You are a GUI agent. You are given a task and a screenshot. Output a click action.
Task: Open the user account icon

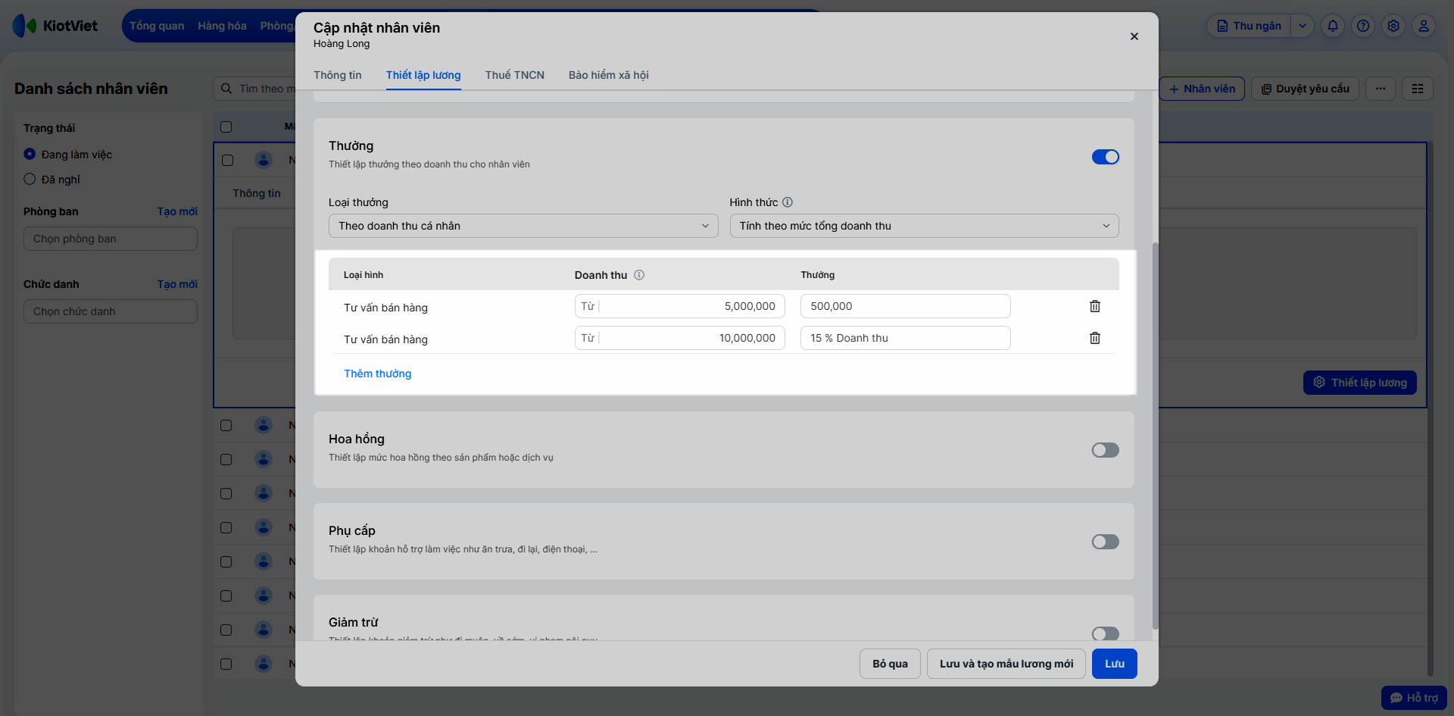(x=1424, y=26)
